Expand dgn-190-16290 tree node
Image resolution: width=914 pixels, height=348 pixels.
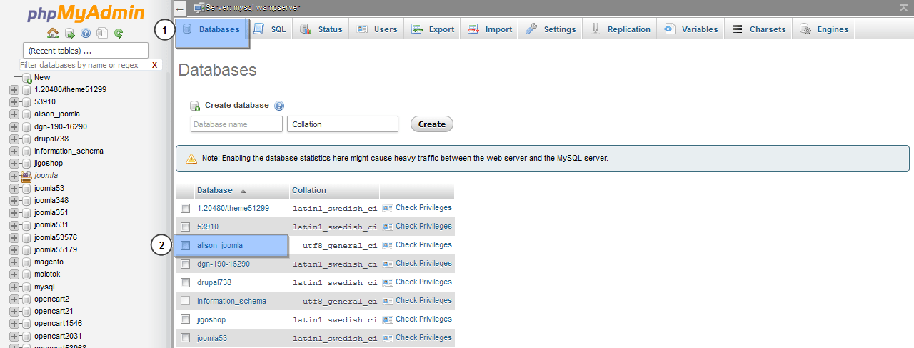(14, 126)
